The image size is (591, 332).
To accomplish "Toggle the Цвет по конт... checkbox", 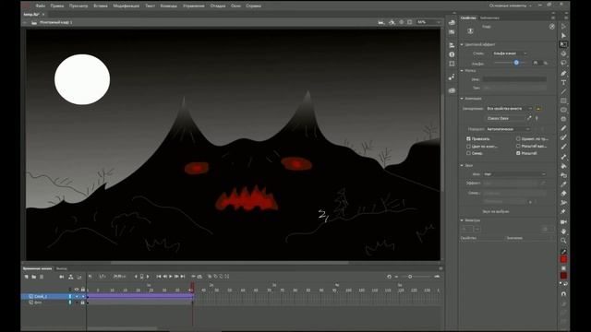I will [468, 147].
